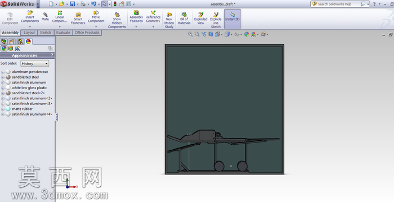Click Smart Fasteners tool

78,19
